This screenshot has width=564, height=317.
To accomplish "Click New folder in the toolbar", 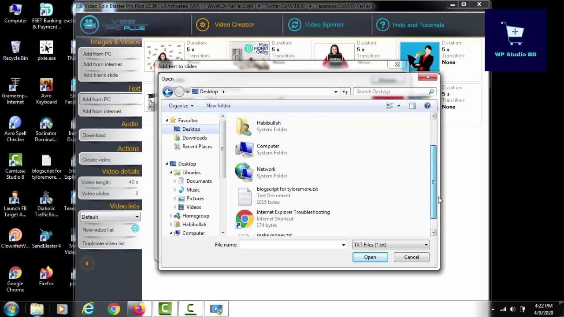I will click(x=218, y=106).
